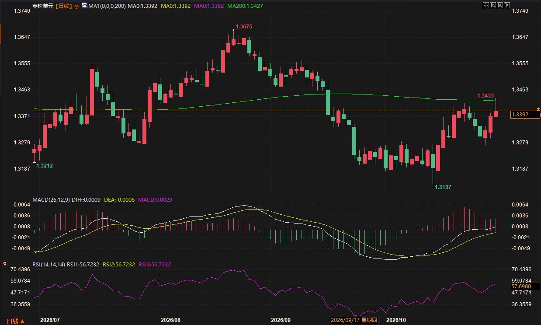Screen dimensions: 541x325
Task: Click the 2026/07 date axis label
Action: [49, 320]
